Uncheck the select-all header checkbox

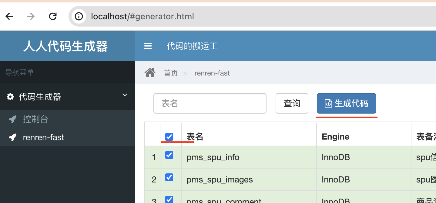pyautogui.click(x=169, y=137)
